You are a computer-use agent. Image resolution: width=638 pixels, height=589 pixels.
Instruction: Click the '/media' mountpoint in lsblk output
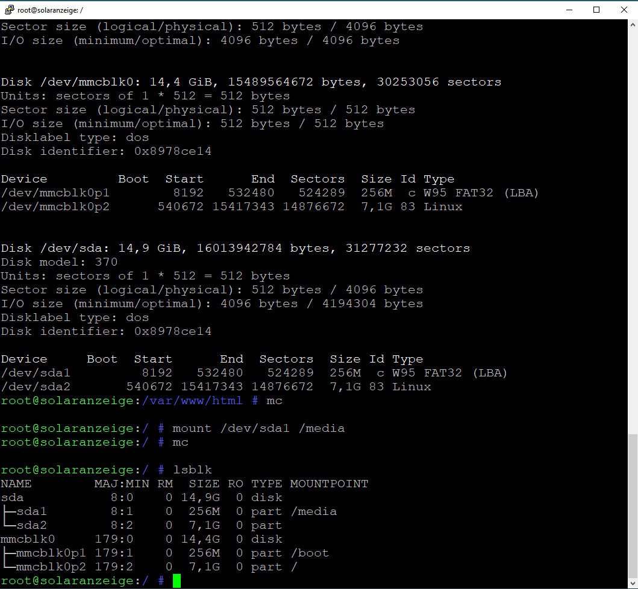click(x=313, y=511)
